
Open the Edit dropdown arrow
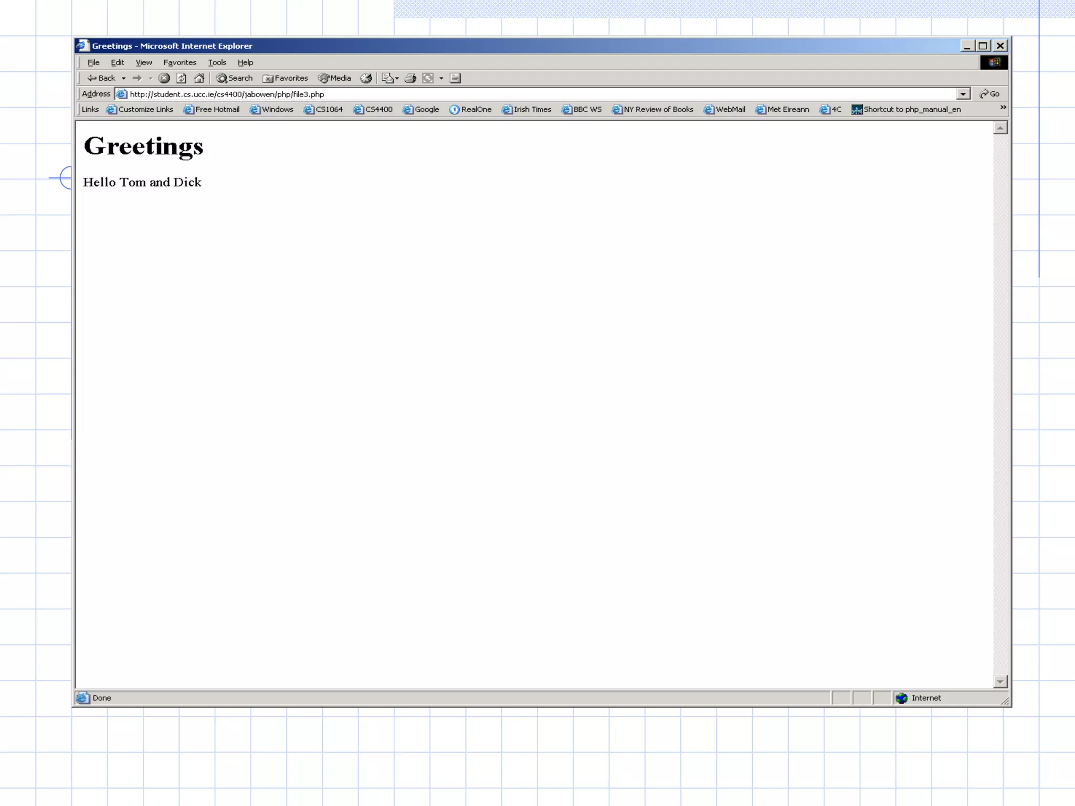tap(441, 78)
